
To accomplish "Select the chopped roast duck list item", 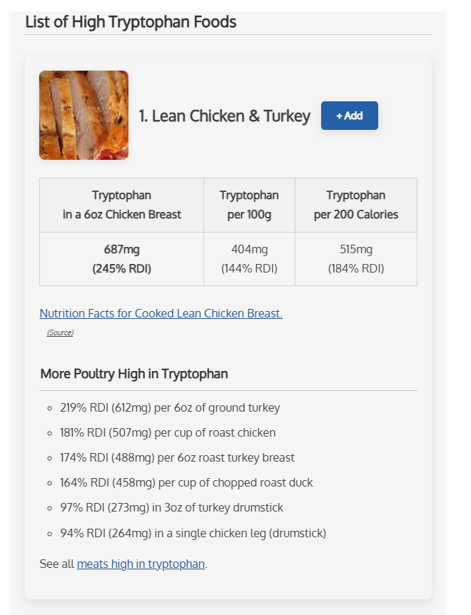I will 186,482.
